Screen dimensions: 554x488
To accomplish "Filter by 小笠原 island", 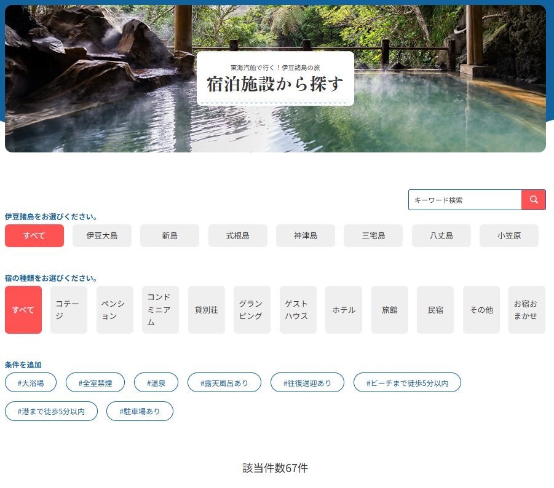I will pos(509,235).
